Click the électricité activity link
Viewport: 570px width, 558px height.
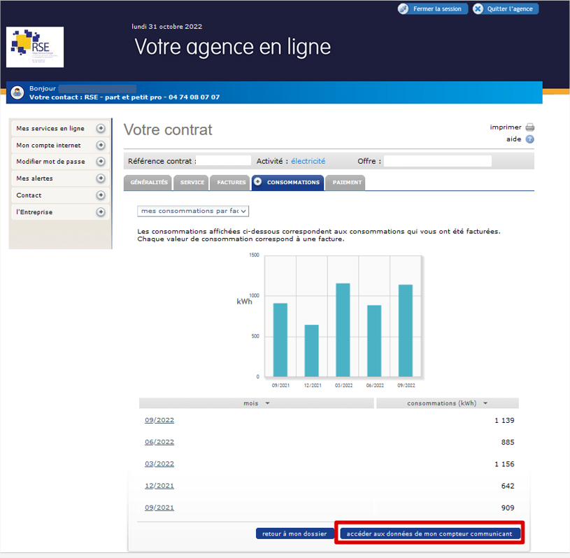[x=308, y=161]
